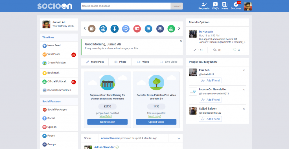
Task: Open Viral Posts timeline
Action: pyautogui.click(x=59, y=54)
